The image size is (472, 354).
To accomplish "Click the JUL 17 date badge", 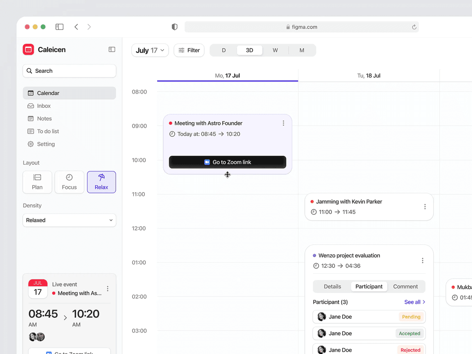I will [x=38, y=289].
